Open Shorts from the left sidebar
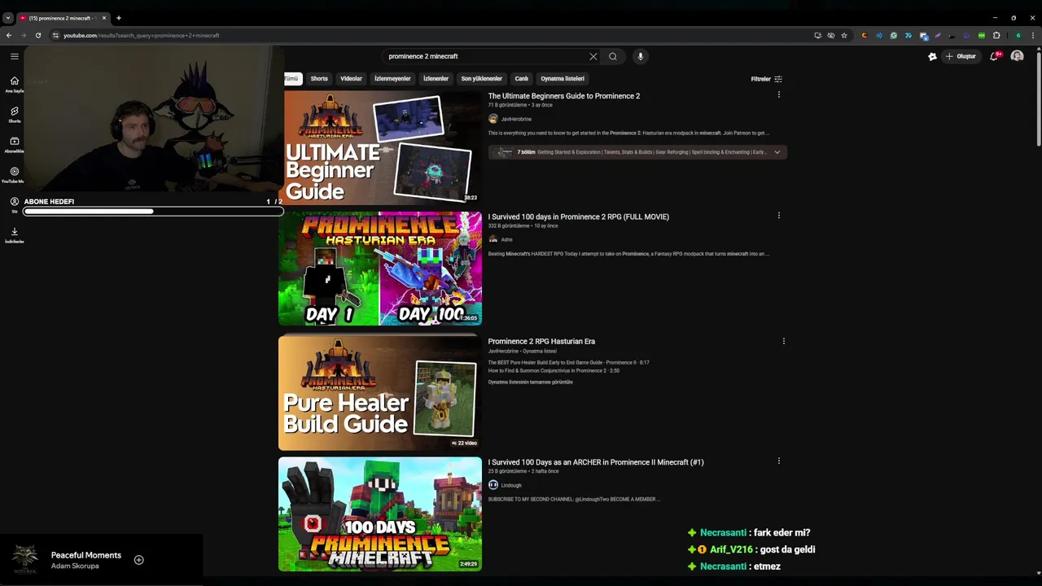Image resolution: width=1042 pixels, height=586 pixels. pos(15,114)
